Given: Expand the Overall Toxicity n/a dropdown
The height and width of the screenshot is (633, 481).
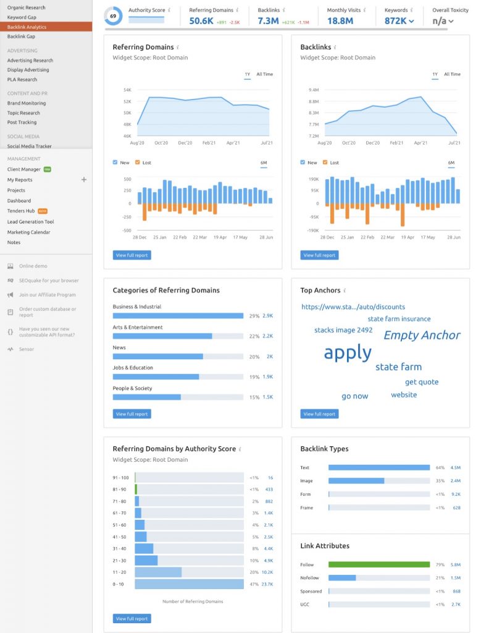Looking at the screenshot, I should pyautogui.click(x=443, y=21).
